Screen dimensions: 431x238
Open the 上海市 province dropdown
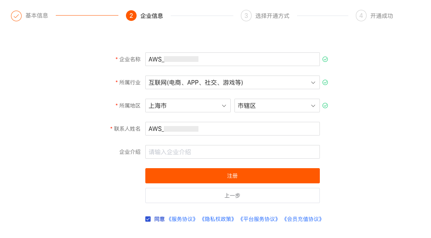pyautogui.click(x=188, y=106)
